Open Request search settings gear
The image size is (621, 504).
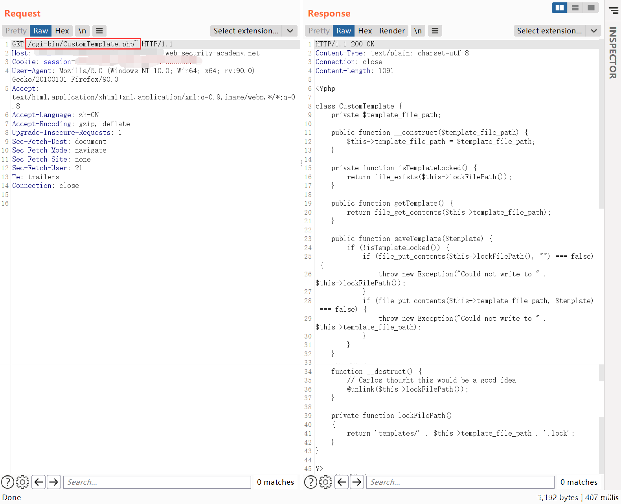[x=22, y=482]
